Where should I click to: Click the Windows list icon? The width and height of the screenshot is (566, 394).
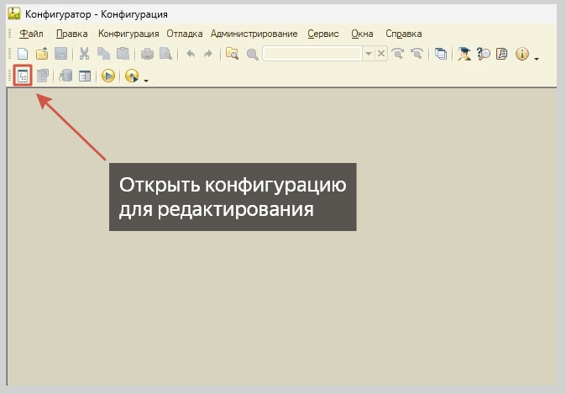tap(441, 54)
